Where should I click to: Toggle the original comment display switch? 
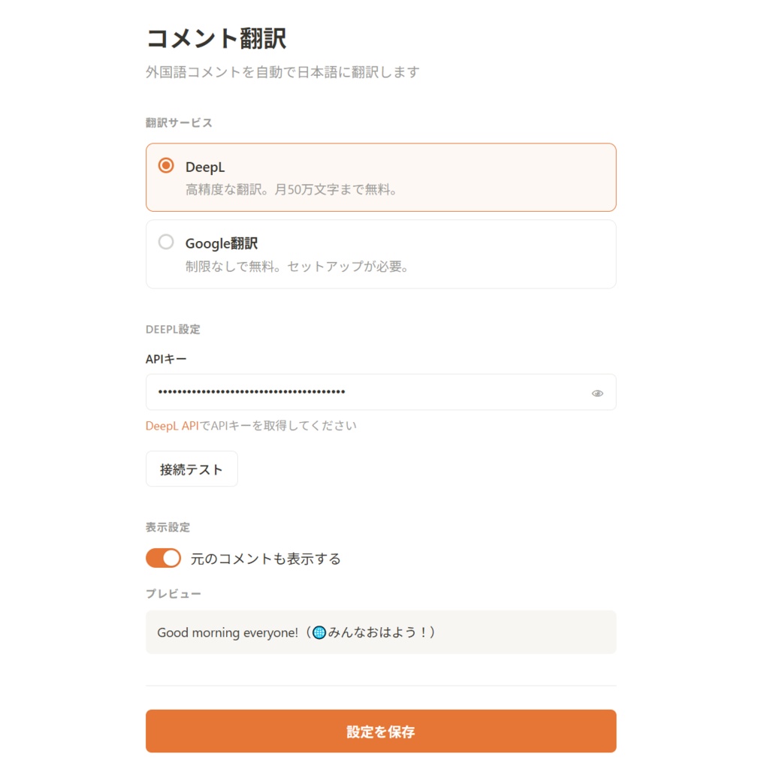tap(163, 558)
